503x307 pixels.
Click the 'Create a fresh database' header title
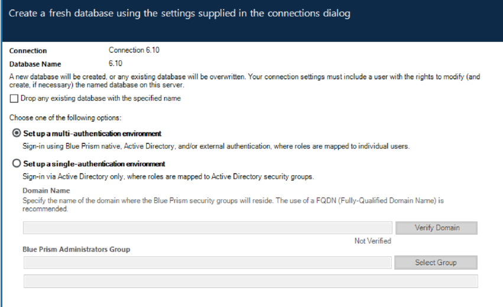(x=179, y=14)
